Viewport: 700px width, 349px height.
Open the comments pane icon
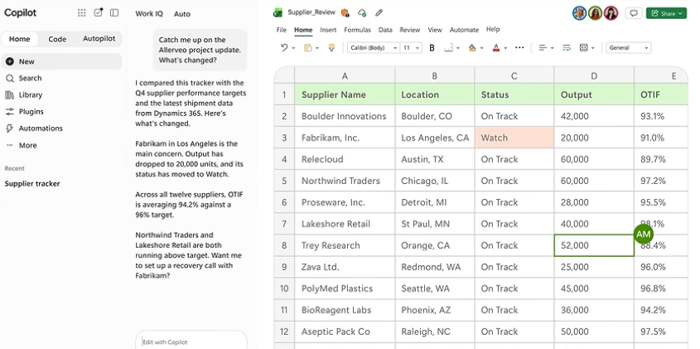click(633, 13)
